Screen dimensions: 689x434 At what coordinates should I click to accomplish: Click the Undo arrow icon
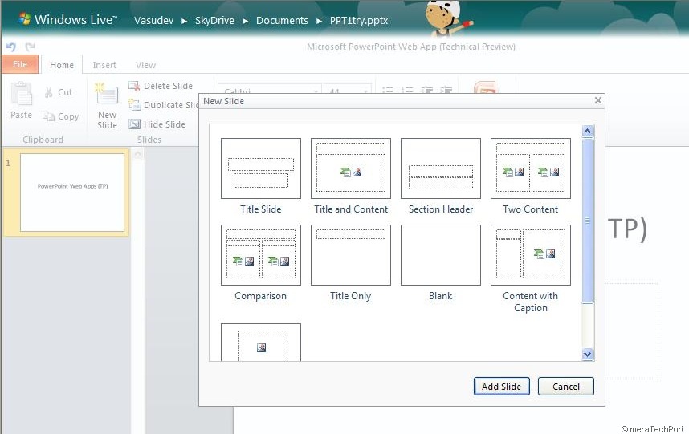click(11, 47)
